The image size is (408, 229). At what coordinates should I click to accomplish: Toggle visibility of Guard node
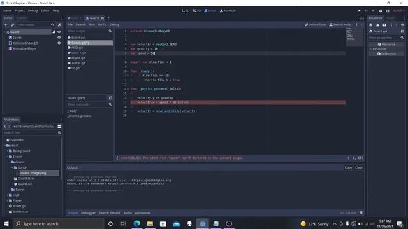pos(59,32)
